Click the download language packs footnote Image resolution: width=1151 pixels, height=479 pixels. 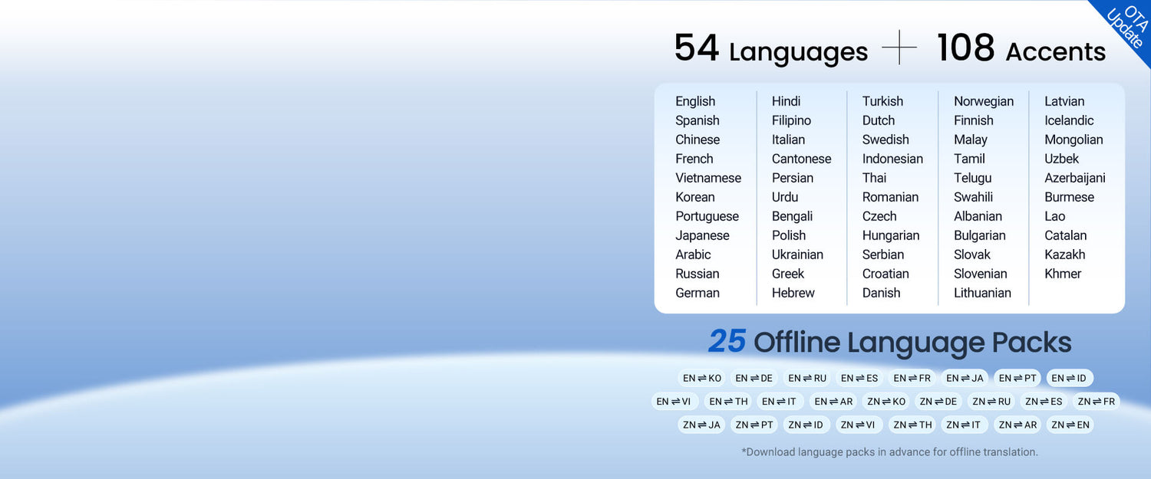(889, 452)
